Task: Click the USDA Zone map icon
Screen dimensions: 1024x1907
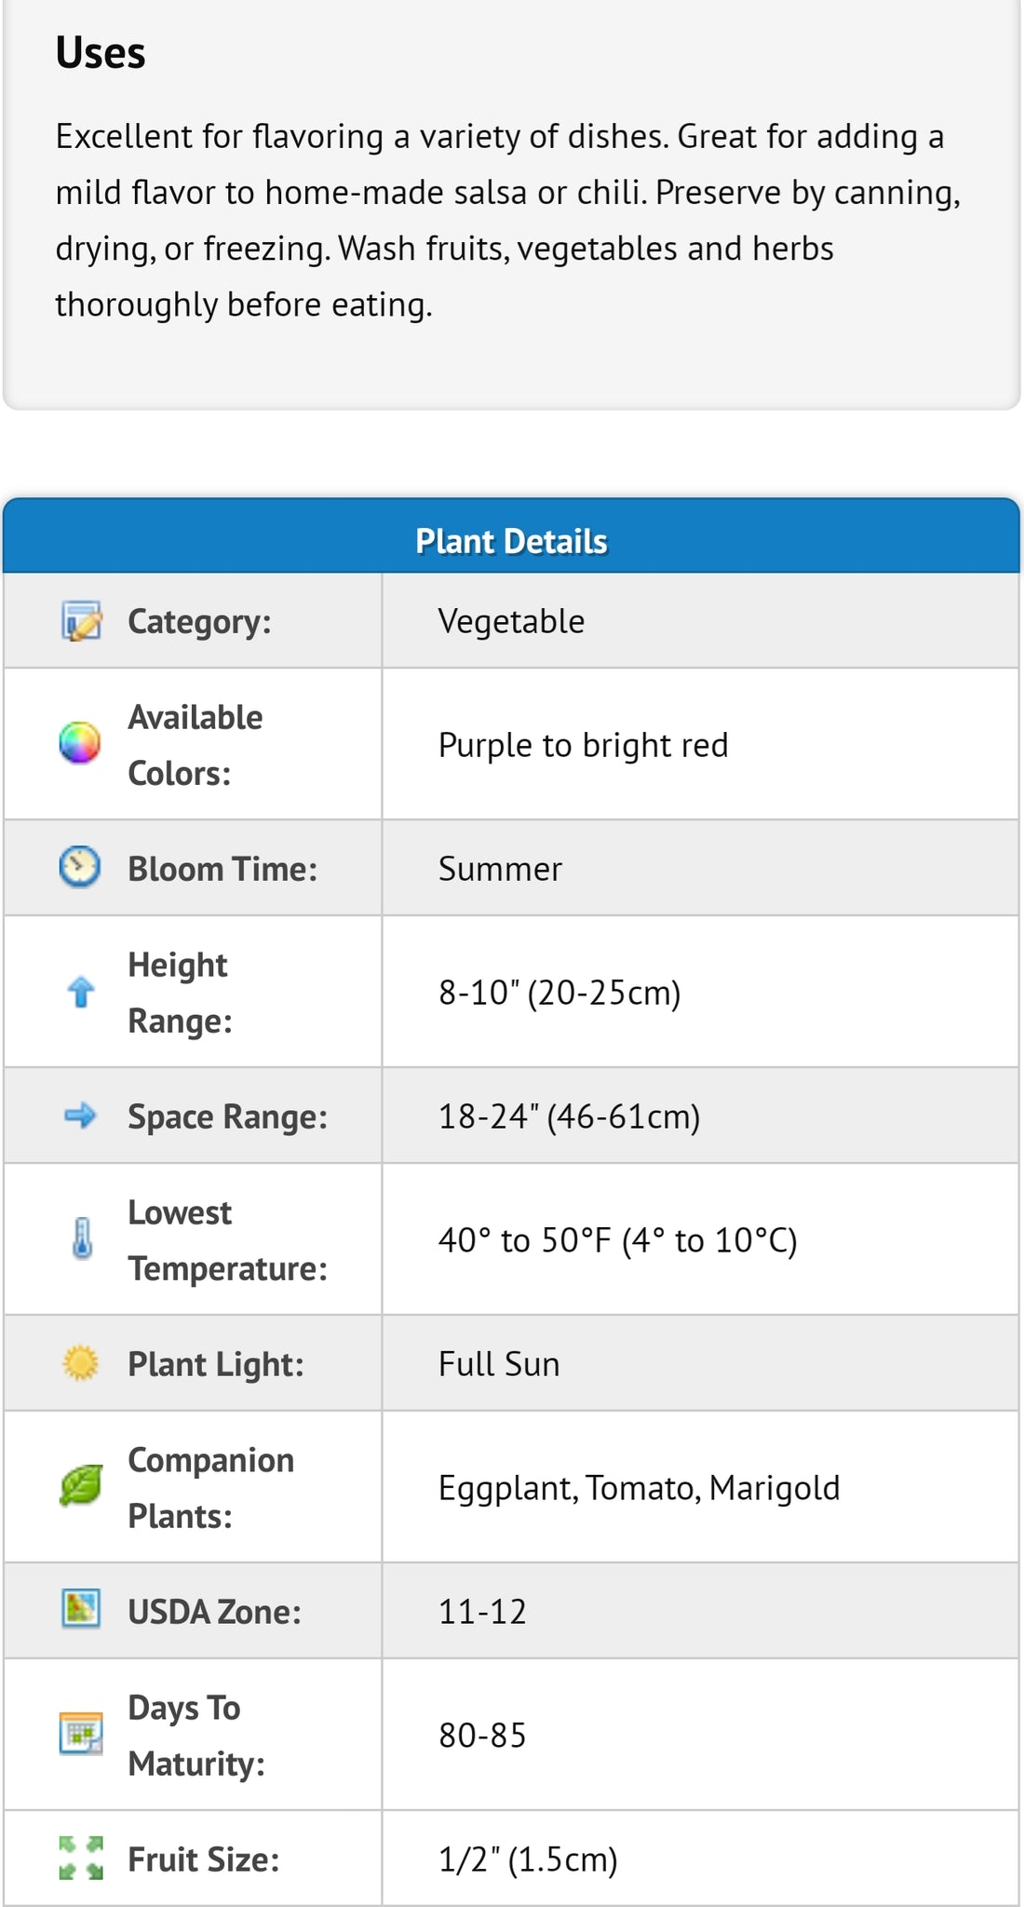Action: click(x=81, y=1608)
